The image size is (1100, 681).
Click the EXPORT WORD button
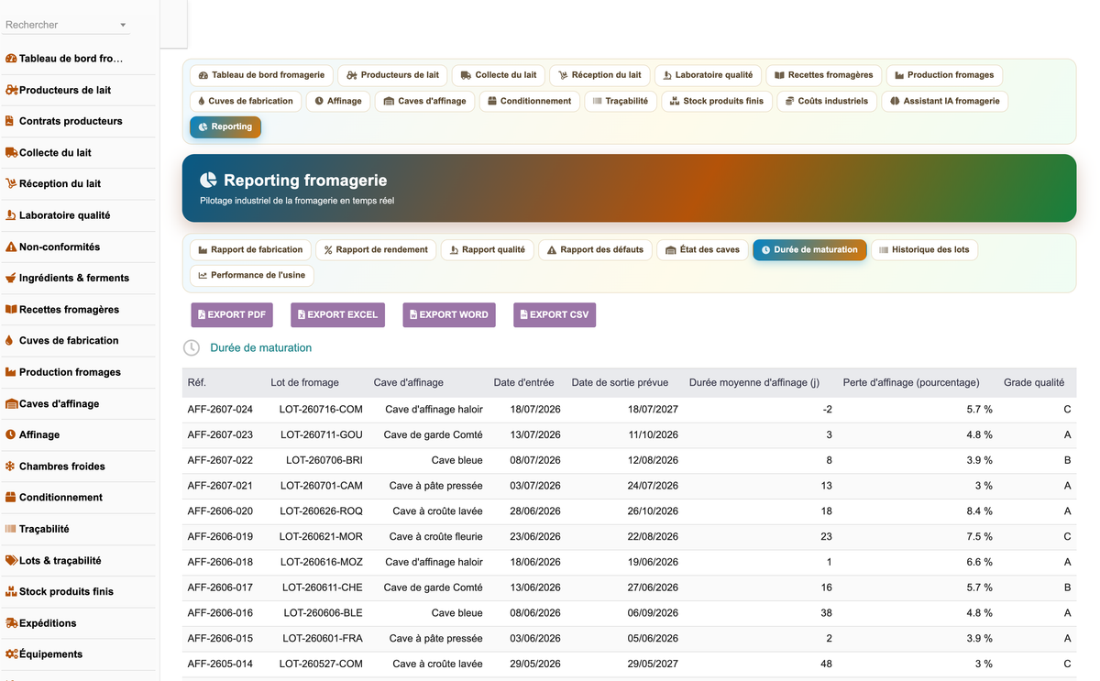click(x=449, y=314)
